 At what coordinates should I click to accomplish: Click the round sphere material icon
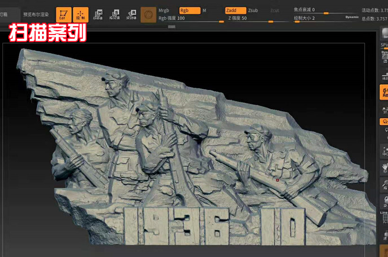[x=149, y=14]
